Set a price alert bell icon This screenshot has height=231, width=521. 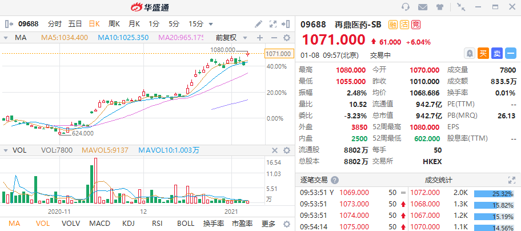point(470,53)
